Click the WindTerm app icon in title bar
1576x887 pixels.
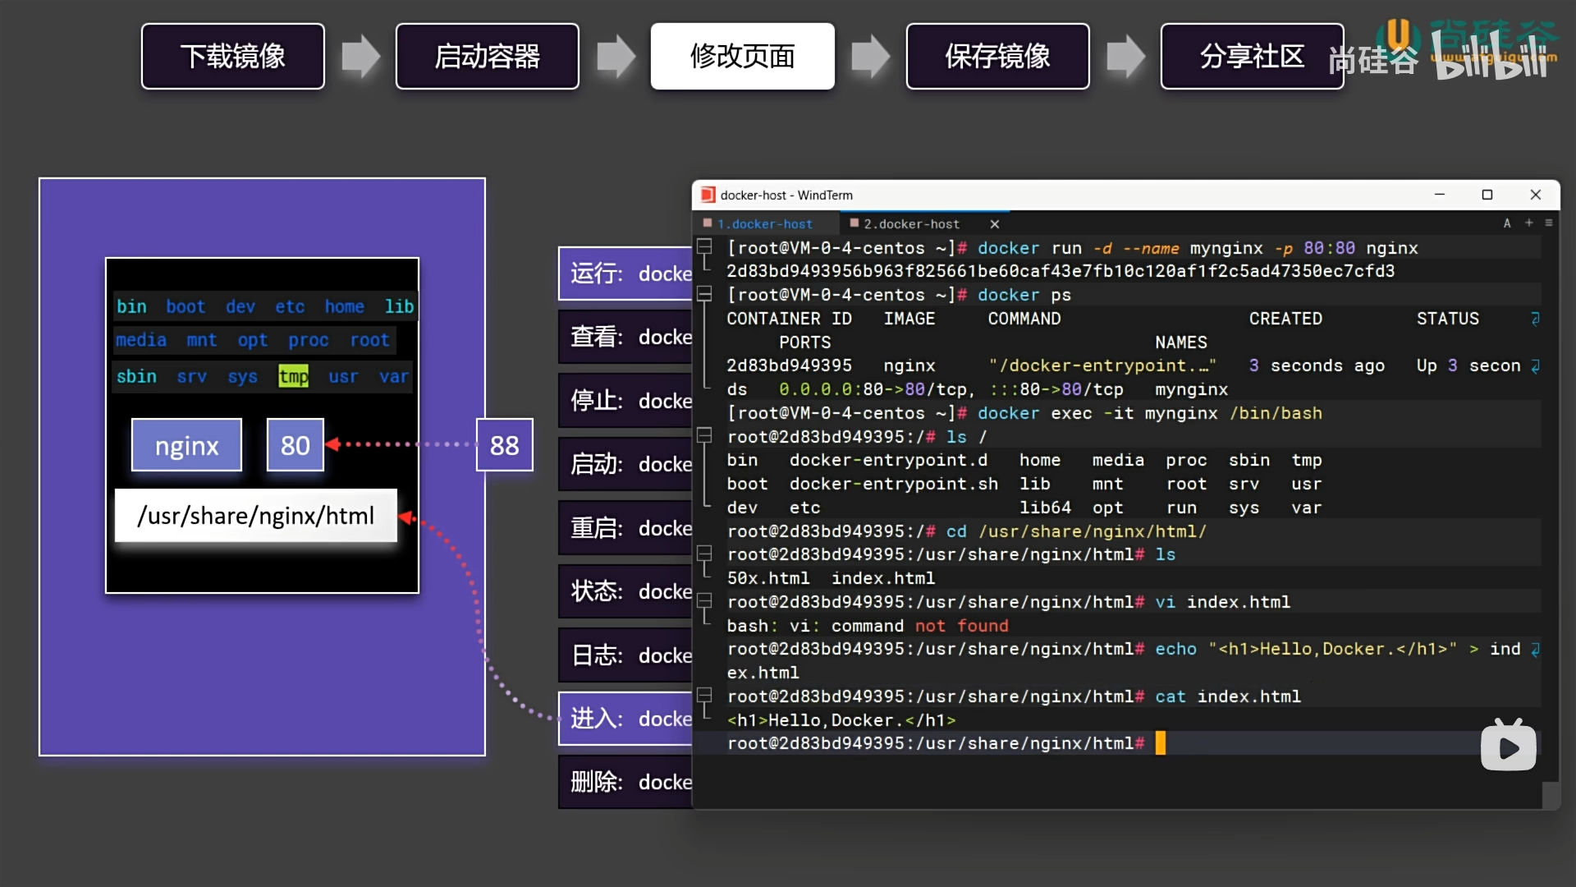[708, 195]
